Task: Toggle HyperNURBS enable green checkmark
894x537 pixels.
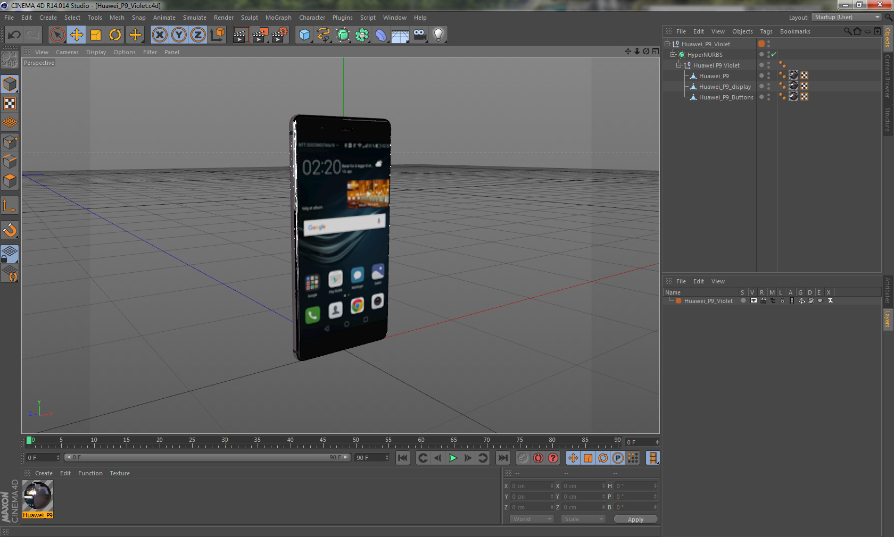Action: (x=774, y=54)
